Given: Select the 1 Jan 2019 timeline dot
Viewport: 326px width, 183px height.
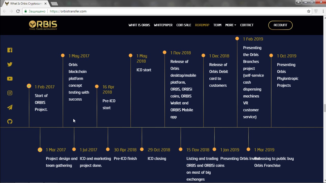Looking at the screenshot, I should click(214, 149).
